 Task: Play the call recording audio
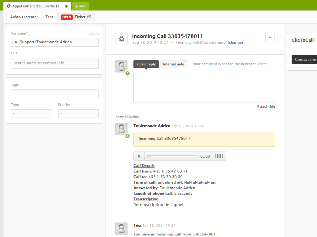tap(139, 156)
